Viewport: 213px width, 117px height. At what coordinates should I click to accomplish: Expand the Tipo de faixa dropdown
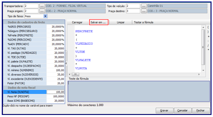coord(45,16)
